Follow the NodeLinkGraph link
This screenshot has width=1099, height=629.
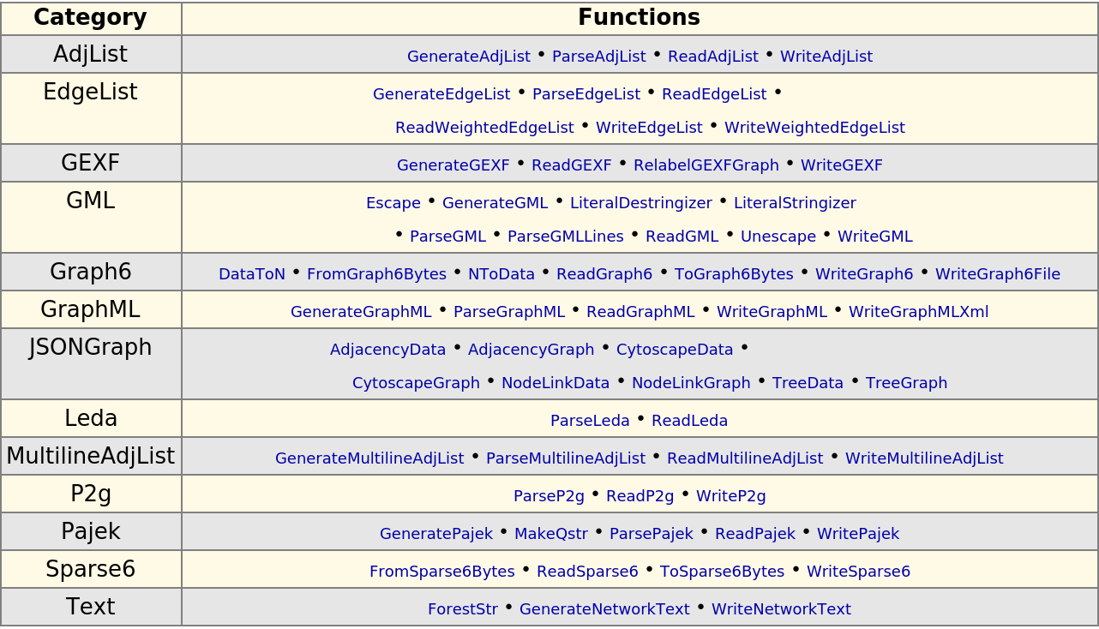691,383
